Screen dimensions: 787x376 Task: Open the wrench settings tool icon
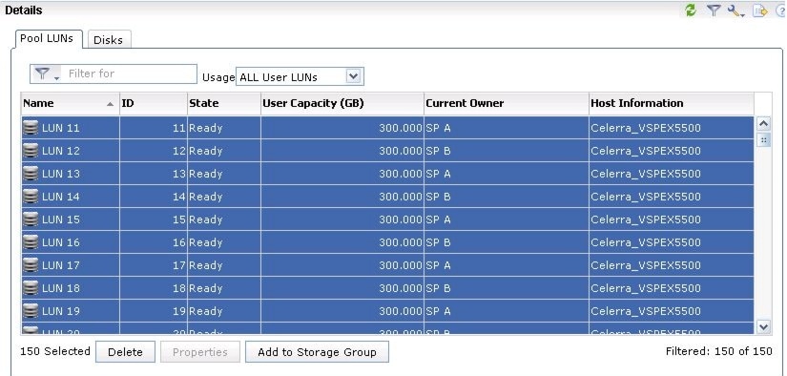[x=735, y=10]
